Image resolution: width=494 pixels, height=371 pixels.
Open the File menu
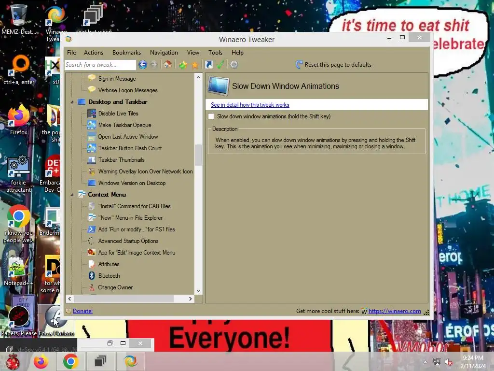tap(71, 53)
